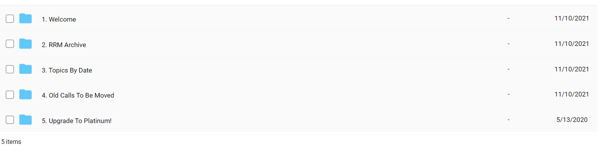
Task: Open the 5. Upgrade To Platinum folder icon
Action: click(25, 120)
